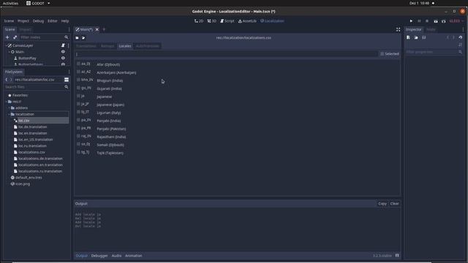Toggle distraction-free mode icon
The width and height of the screenshot is (468, 263).
(x=398, y=29)
